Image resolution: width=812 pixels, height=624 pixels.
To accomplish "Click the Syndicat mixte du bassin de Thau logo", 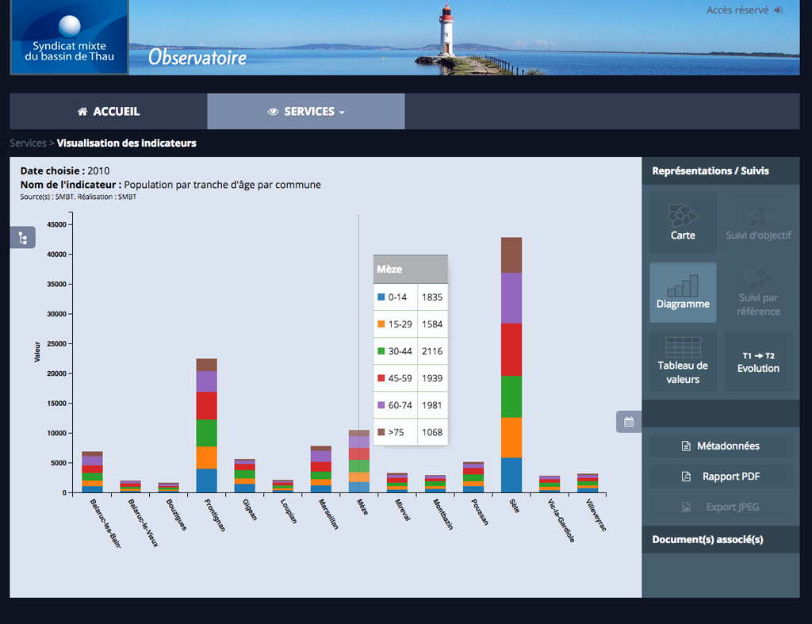I will (x=70, y=37).
